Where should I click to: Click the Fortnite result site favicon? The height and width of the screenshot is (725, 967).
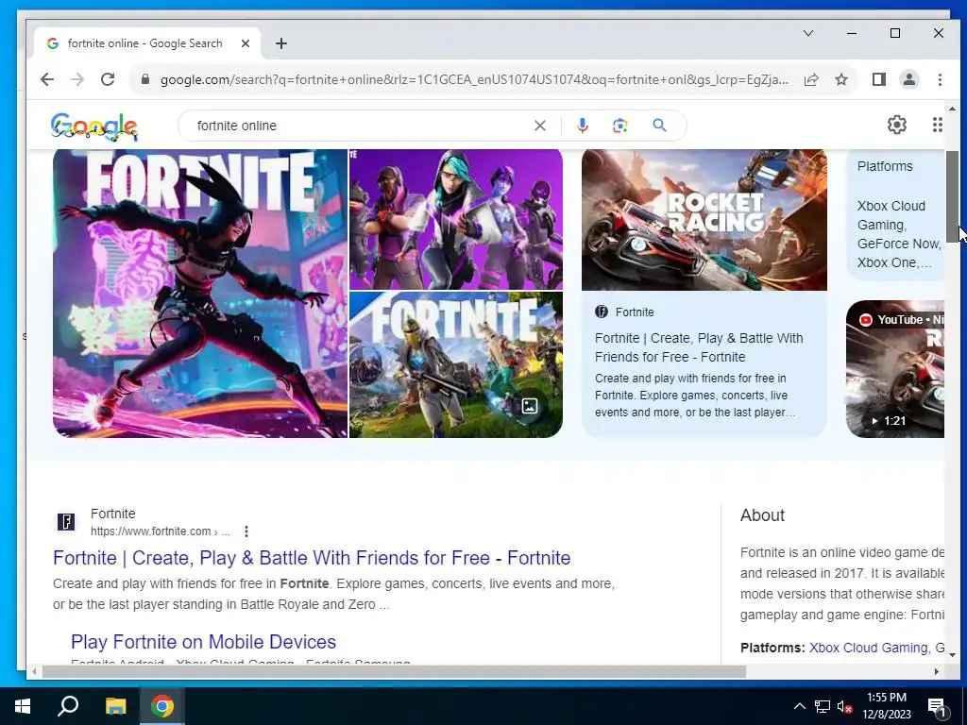[x=66, y=522]
